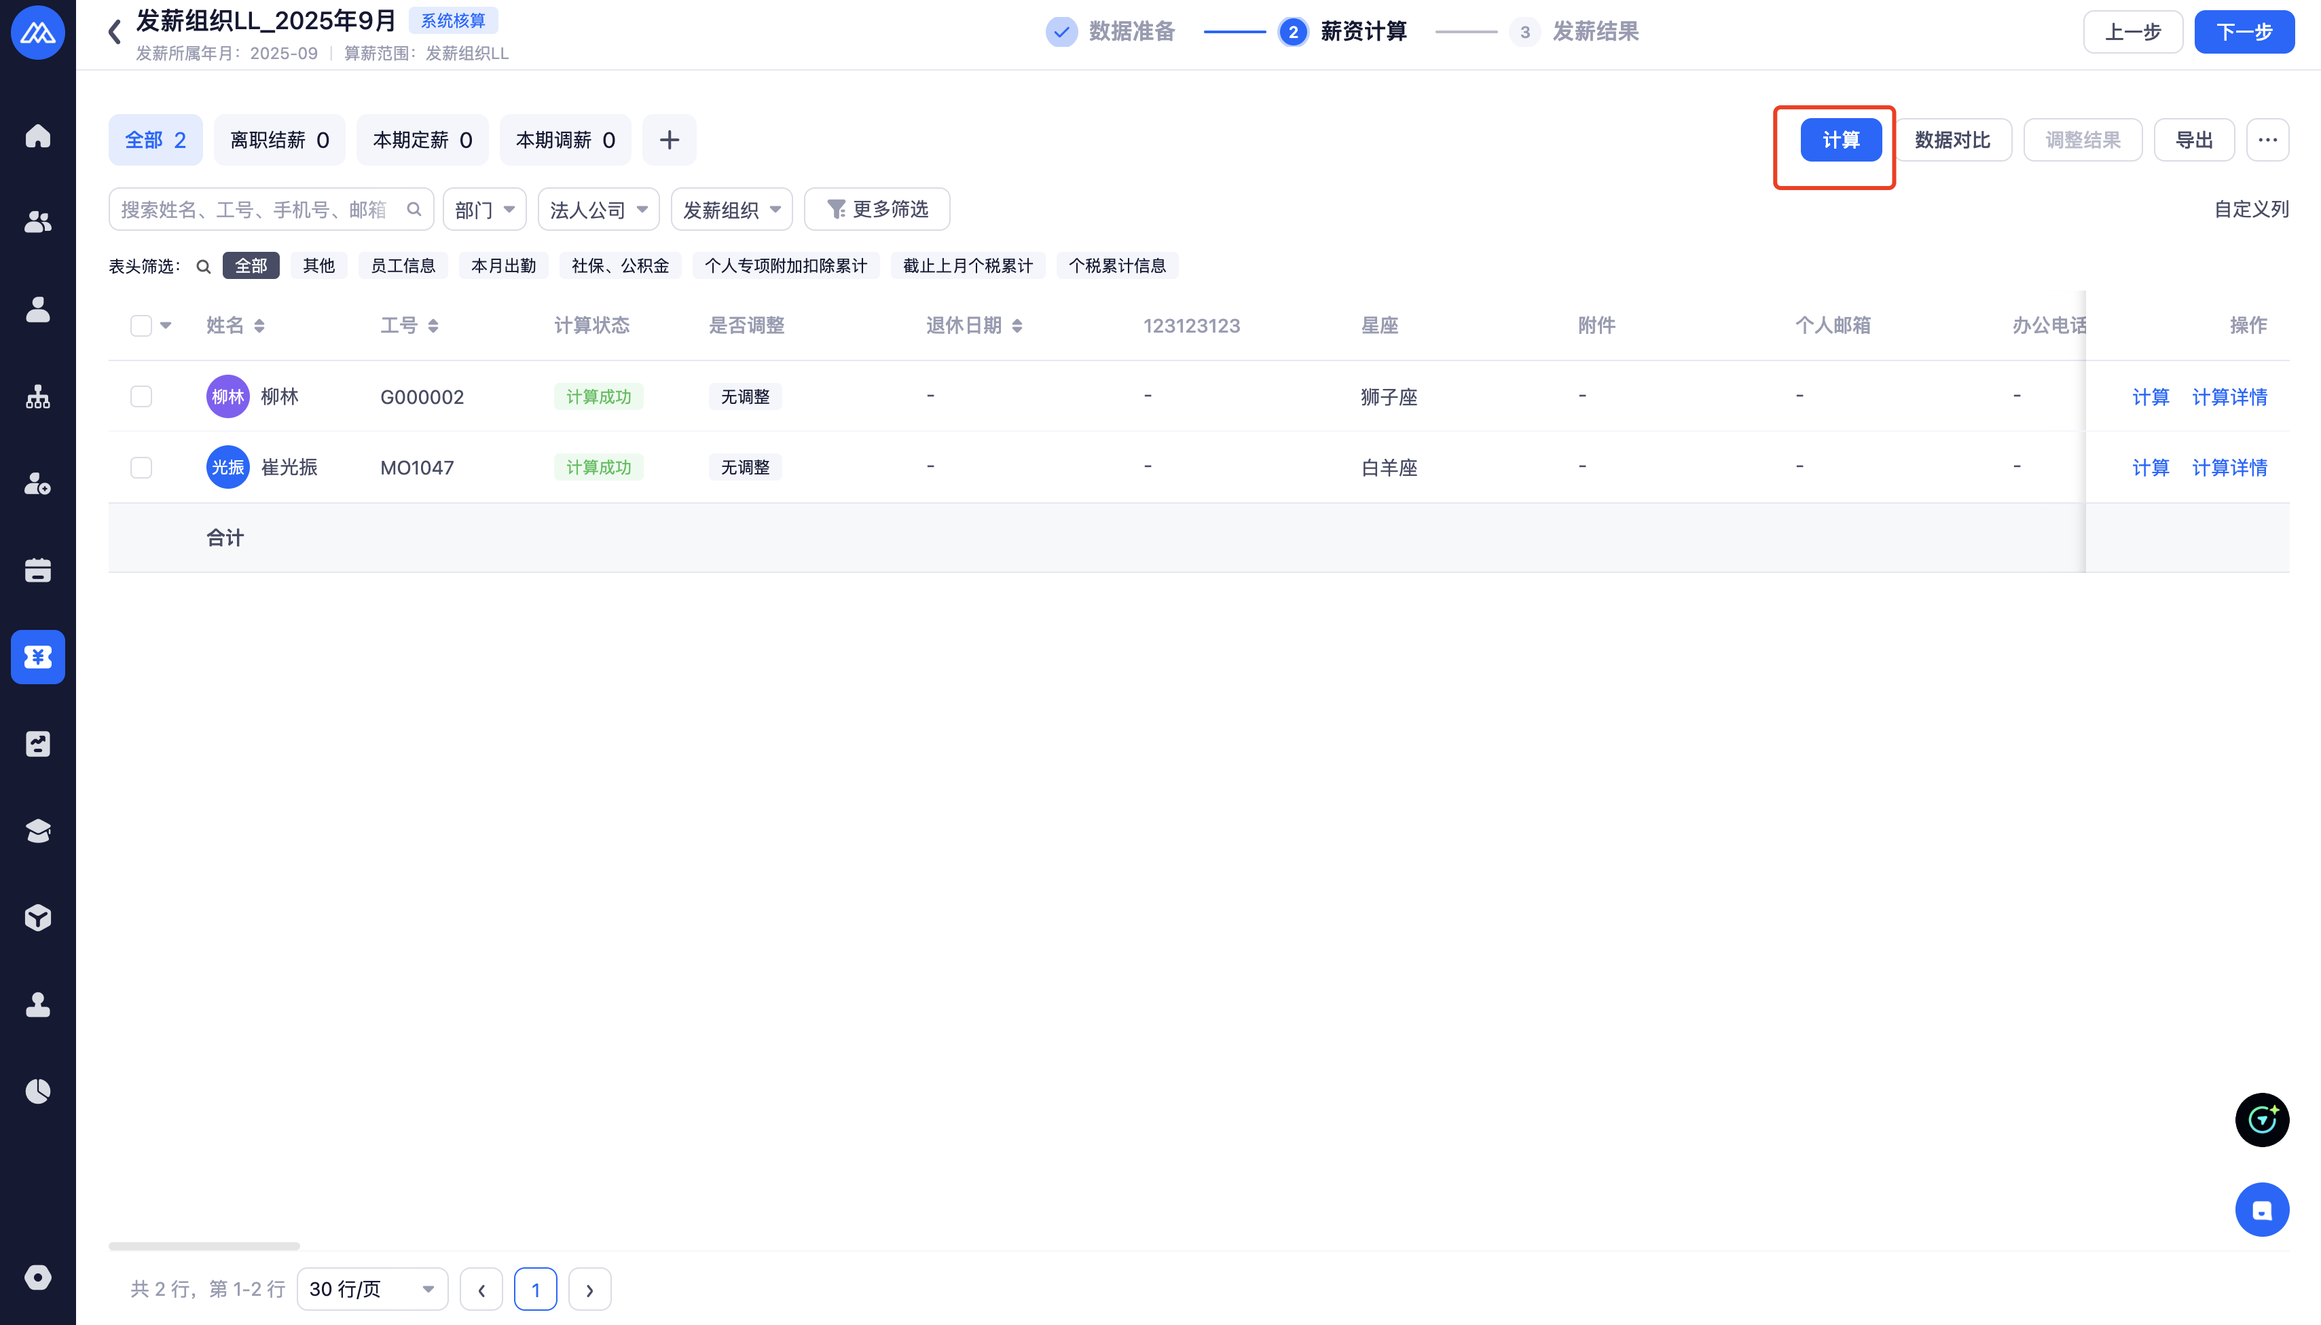The image size is (2321, 1325).
Task: Open the organization chart sidebar icon
Action: point(37,397)
